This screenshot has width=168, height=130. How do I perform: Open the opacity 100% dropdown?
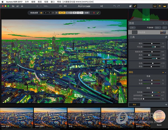(158, 28)
